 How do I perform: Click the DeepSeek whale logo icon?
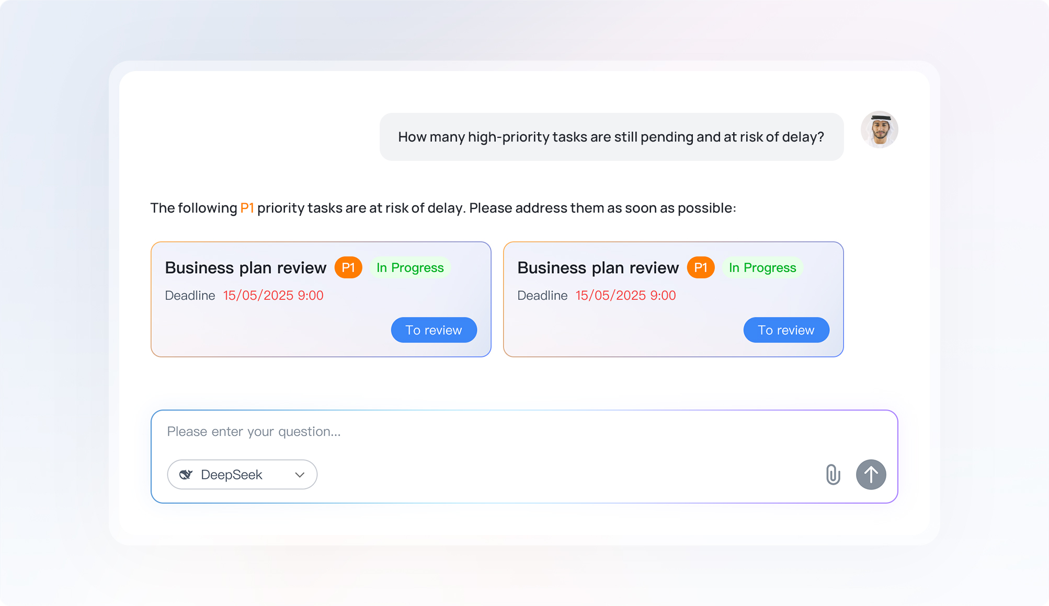tap(186, 474)
